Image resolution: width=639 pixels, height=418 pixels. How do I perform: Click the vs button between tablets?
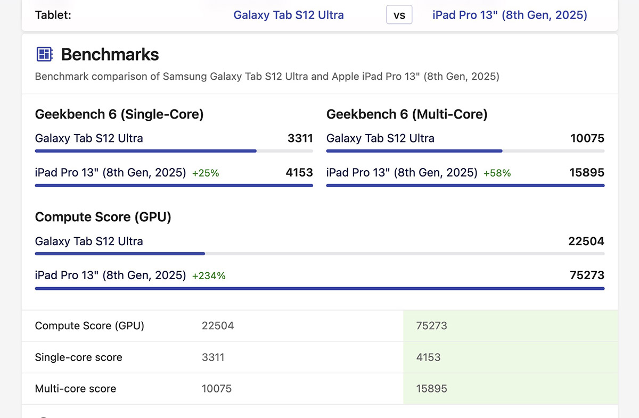pos(399,15)
